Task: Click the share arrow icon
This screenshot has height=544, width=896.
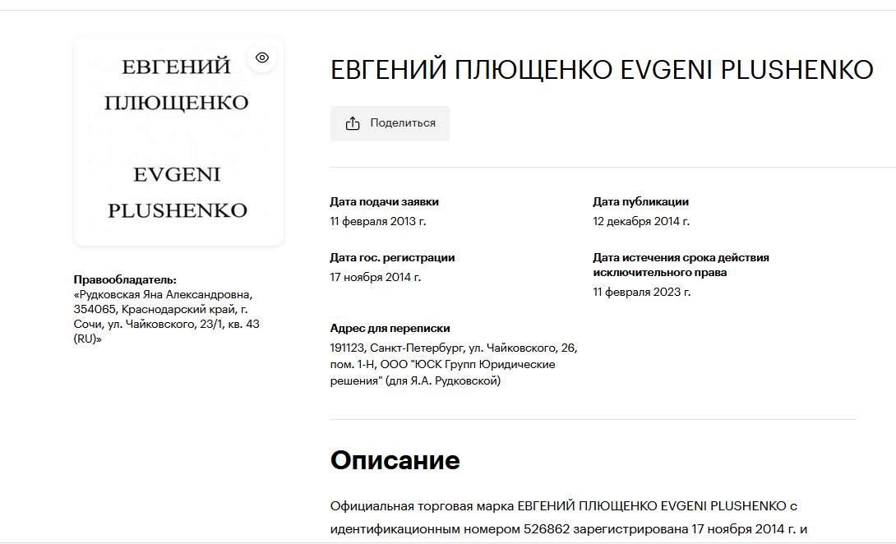Action: (353, 123)
